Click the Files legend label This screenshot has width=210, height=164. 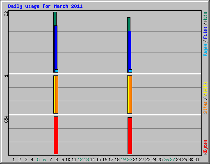(x=205, y=33)
